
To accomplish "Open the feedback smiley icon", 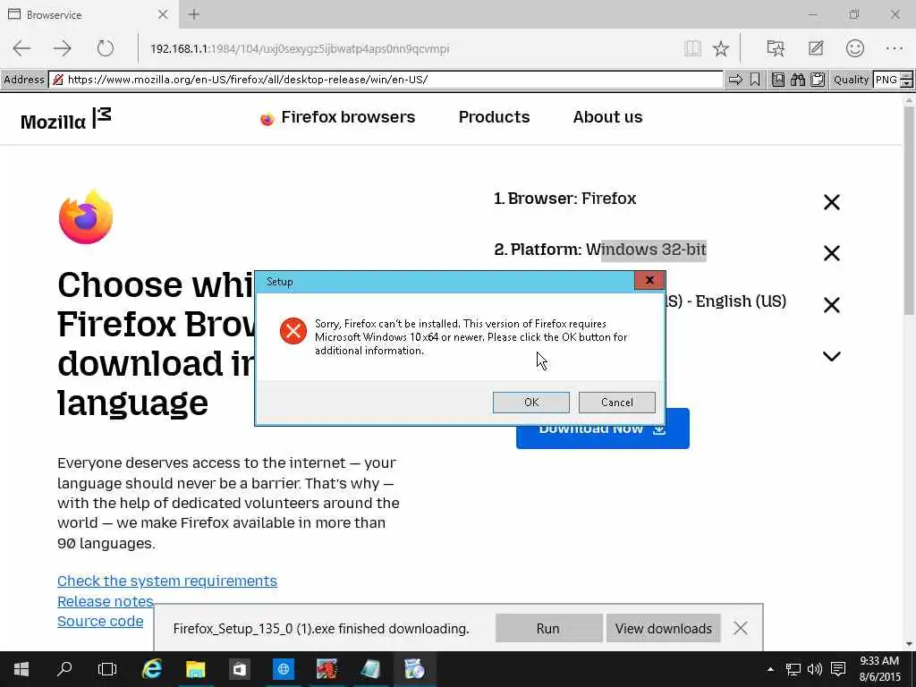I will [x=854, y=48].
